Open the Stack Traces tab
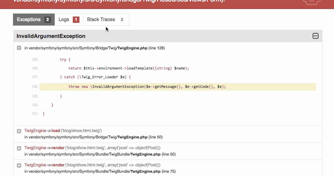This screenshot has height=176, width=334. pos(101,19)
